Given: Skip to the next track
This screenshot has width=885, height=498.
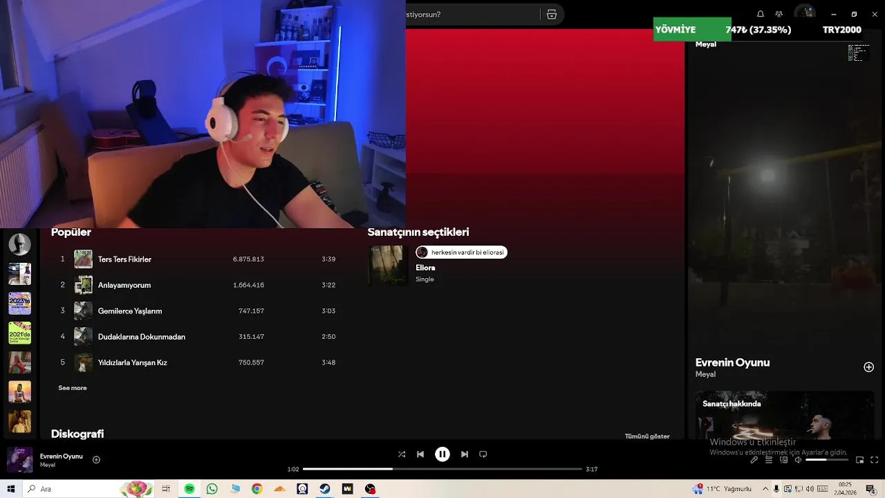Looking at the screenshot, I should coord(465,454).
